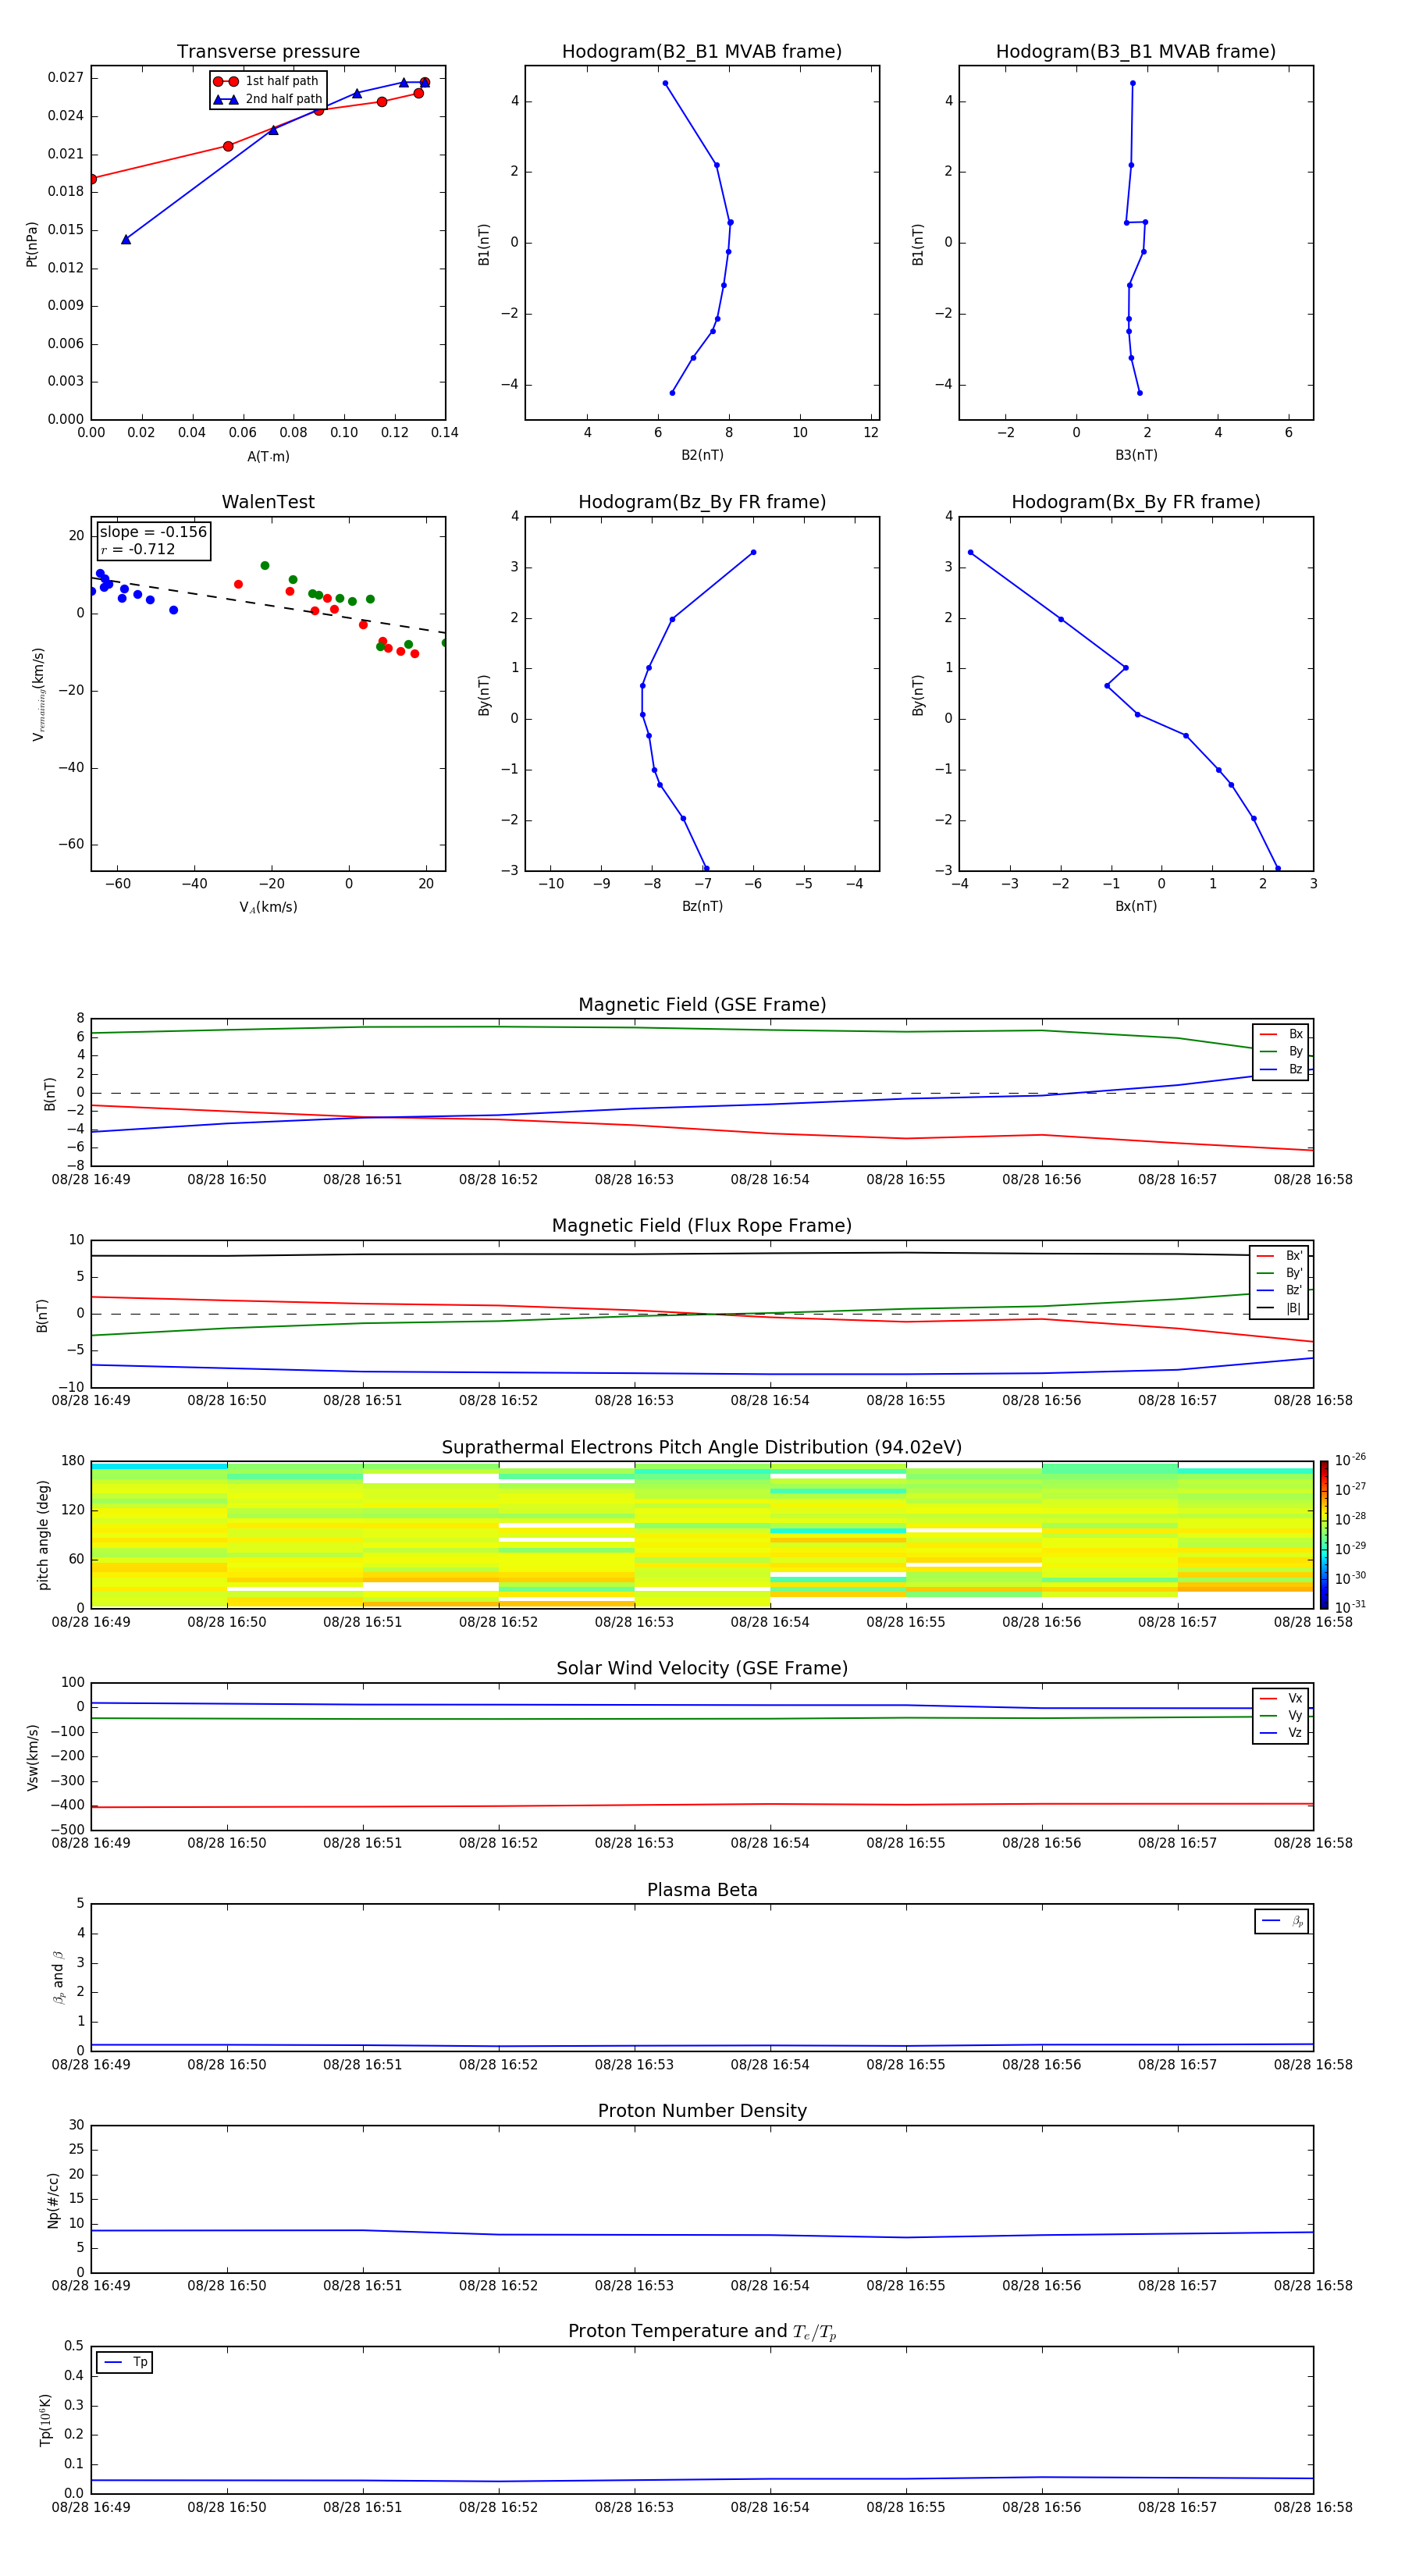Click the By entry in GSE magnetic field legend
1405x2576 pixels.
click(1281, 1051)
